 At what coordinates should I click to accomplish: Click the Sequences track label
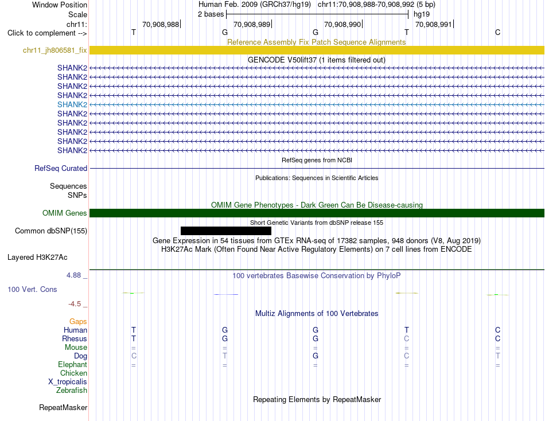[68, 186]
